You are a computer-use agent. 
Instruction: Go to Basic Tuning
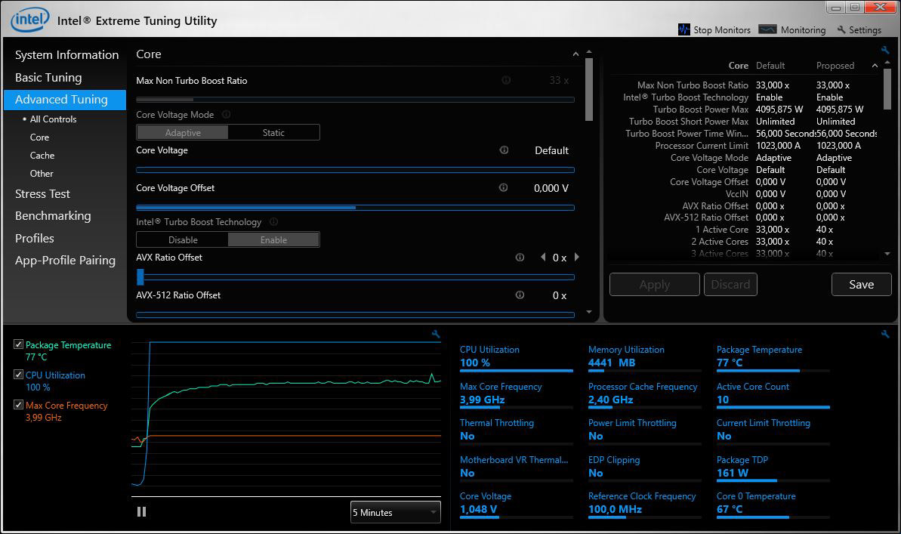[x=48, y=77]
